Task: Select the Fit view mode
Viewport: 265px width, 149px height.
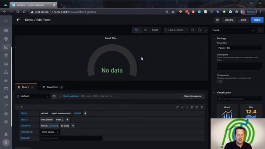Action: (x=145, y=30)
